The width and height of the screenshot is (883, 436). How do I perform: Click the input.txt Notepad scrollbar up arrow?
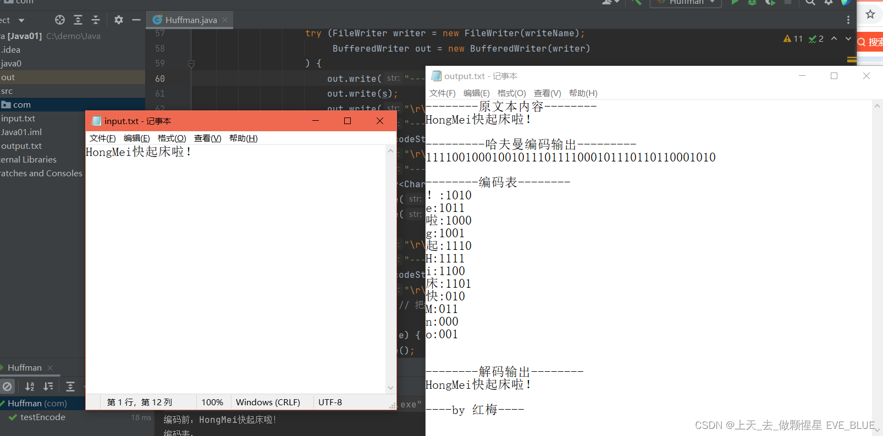pos(390,150)
